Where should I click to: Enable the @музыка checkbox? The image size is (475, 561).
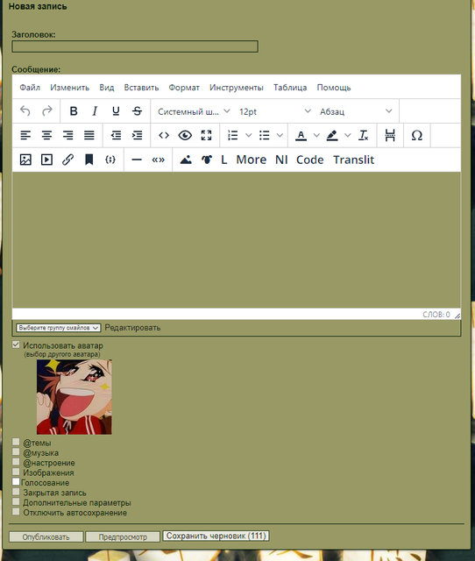pyautogui.click(x=16, y=452)
